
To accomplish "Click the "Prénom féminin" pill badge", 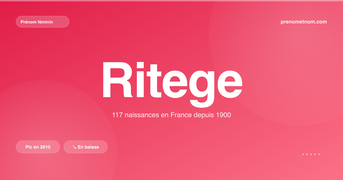I will point(43,22).
